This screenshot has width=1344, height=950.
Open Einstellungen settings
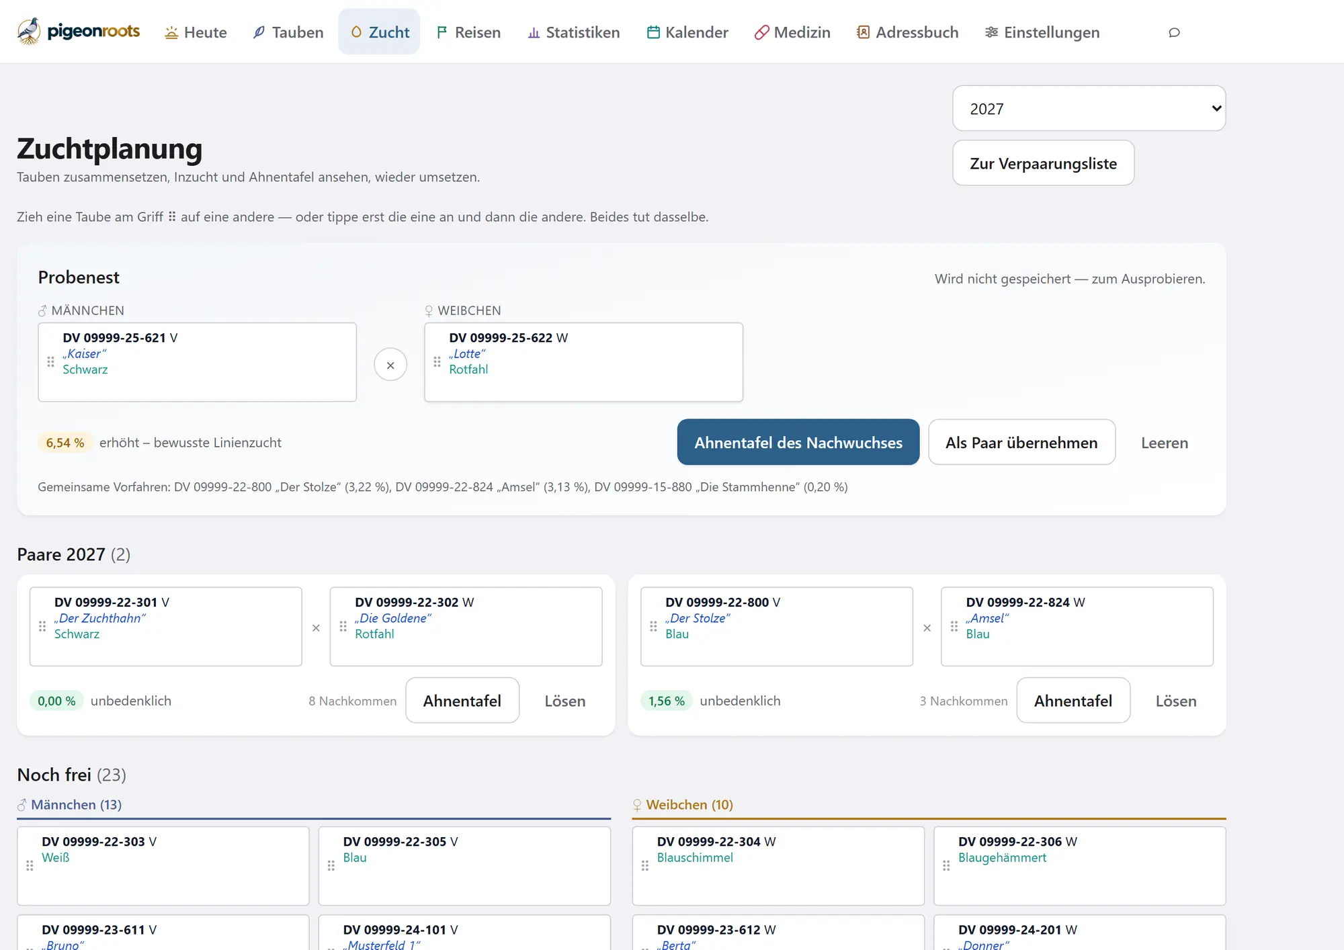point(1042,32)
